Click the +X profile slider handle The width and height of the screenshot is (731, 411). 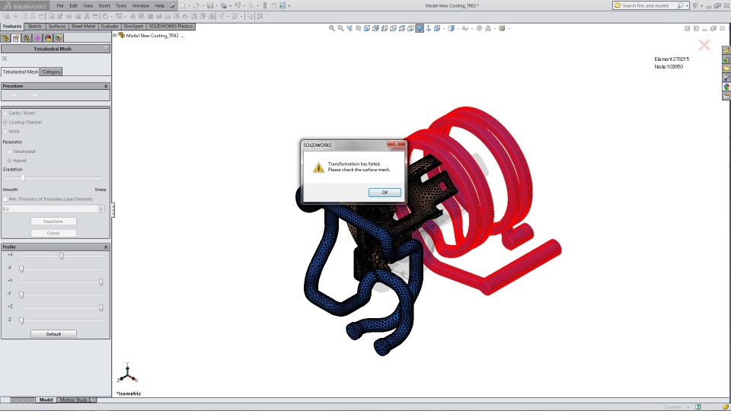pos(61,256)
